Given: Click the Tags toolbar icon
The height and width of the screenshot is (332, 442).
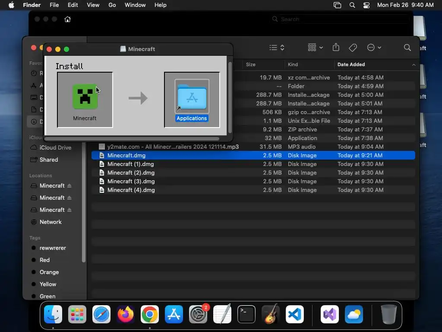Looking at the screenshot, I should (353, 48).
